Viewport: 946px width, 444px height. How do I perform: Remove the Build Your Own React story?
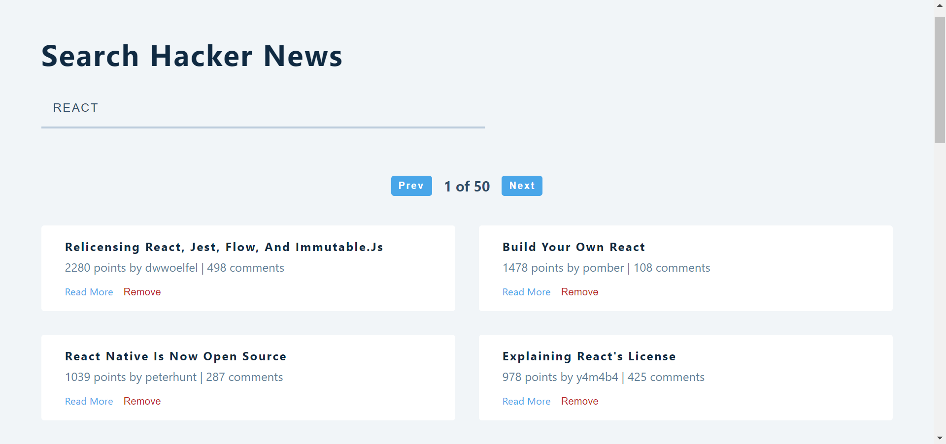579,292
